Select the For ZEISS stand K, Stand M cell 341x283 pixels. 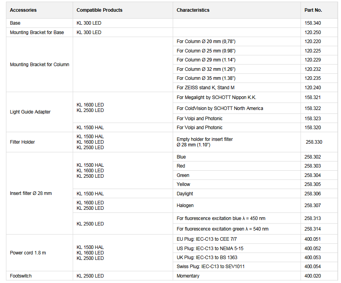click(x=205, y=88)
